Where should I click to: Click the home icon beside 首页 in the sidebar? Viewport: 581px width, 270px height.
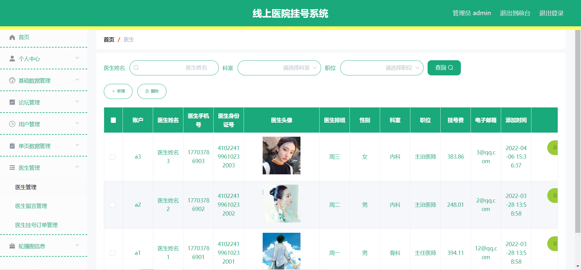tap(12, 37)
